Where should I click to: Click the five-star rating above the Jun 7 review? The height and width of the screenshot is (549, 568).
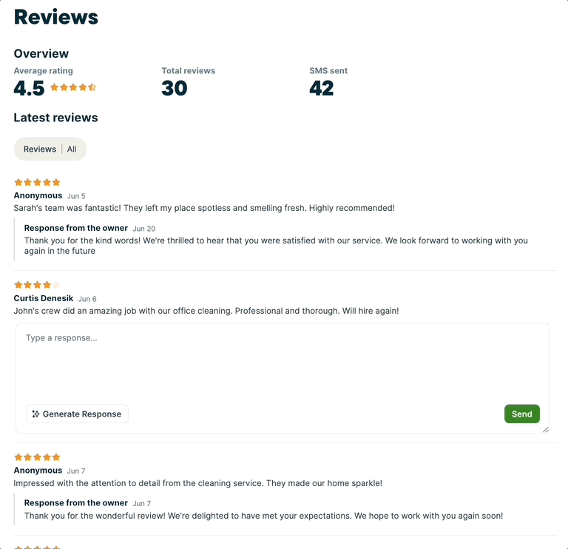point(37,457)
